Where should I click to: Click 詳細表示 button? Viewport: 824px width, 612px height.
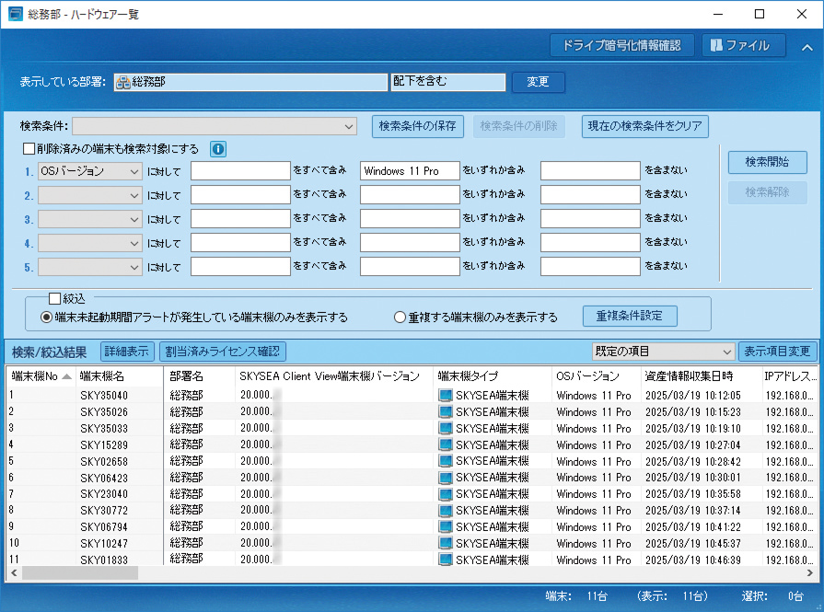[127, 352]
